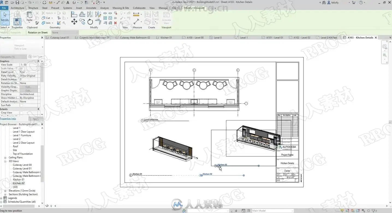Viewport: 392px width, 213px height.
Task: Expand the Ceiling Plans tree node
Action: [5, 158]
